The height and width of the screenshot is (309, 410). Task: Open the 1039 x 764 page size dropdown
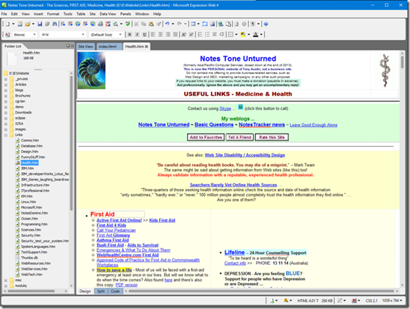(392, 301)
